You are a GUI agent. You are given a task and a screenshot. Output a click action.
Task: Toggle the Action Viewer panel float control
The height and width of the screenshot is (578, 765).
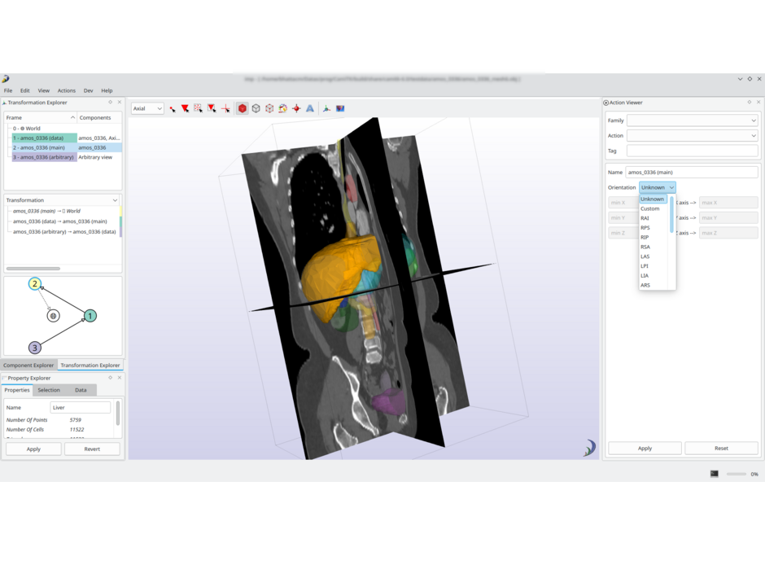coord(749,102)
